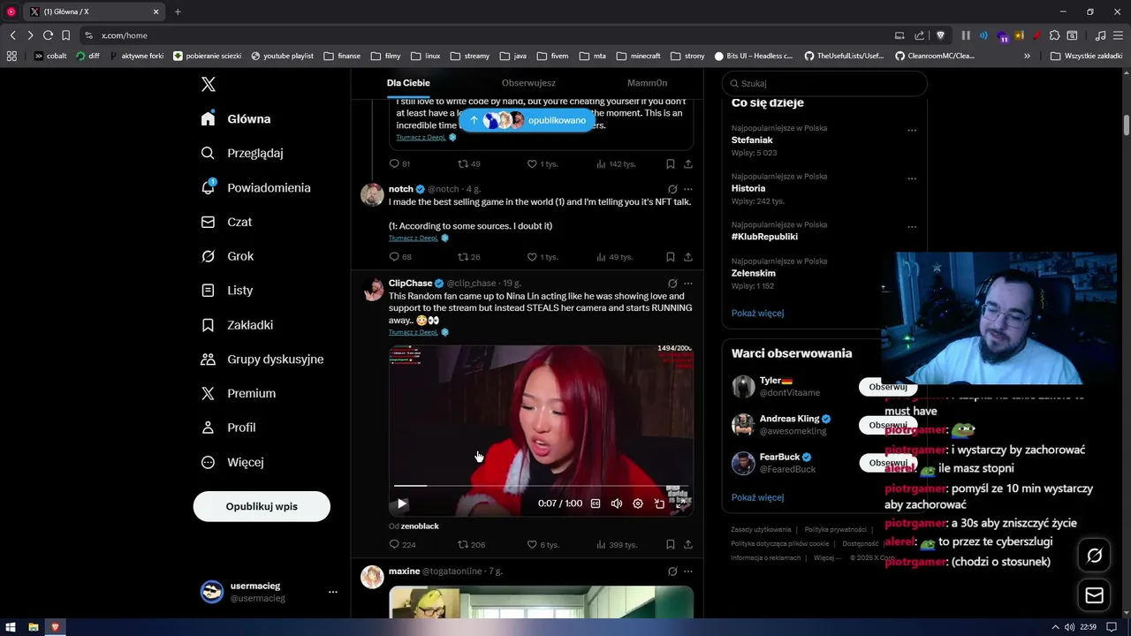Open zenoblack source link
Screen dimensions: 1131x636
point(420,526)
